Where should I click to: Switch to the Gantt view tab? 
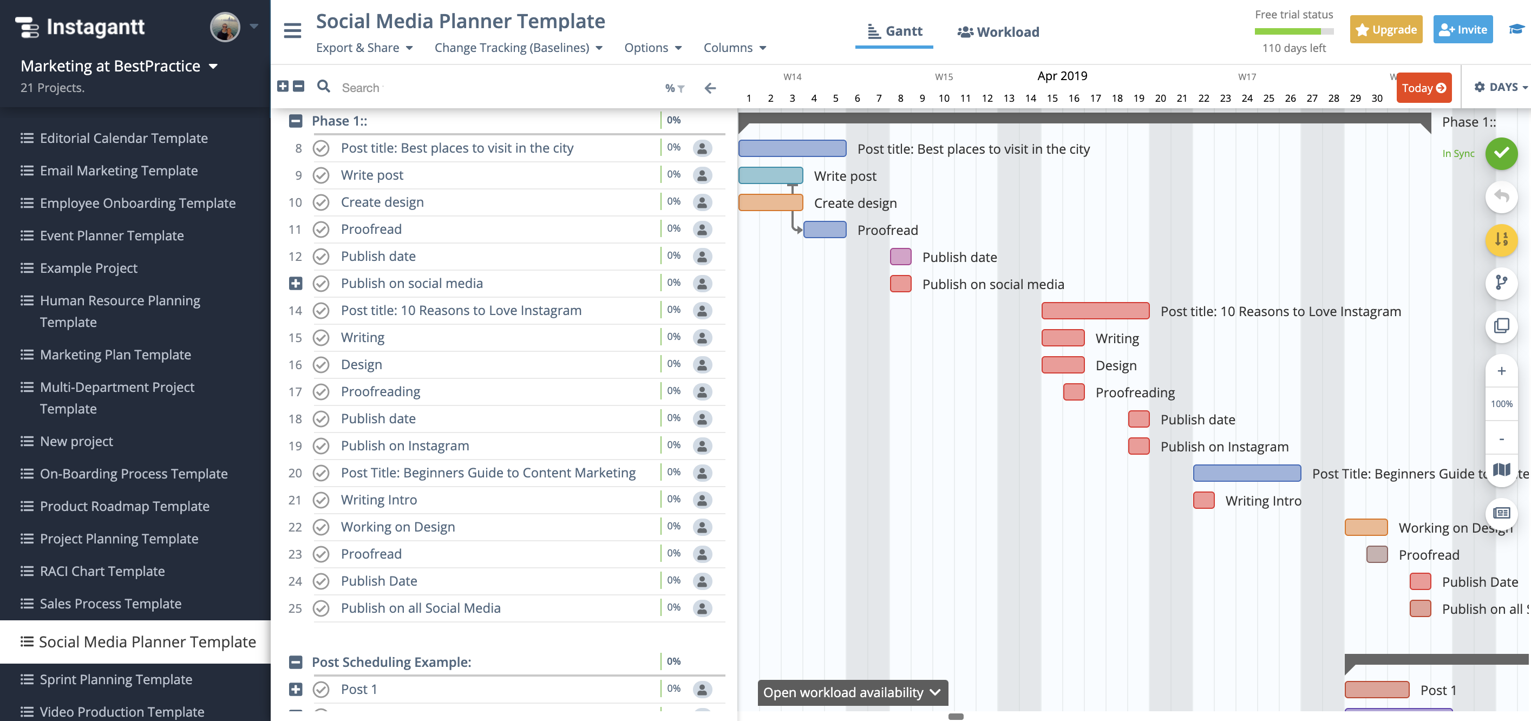pos(892,31)
